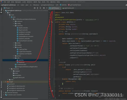Select LoginFailureHandler class icon

18,51
